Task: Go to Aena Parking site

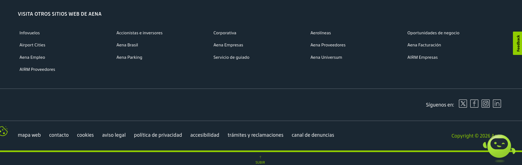Action: tap(129, 57)
